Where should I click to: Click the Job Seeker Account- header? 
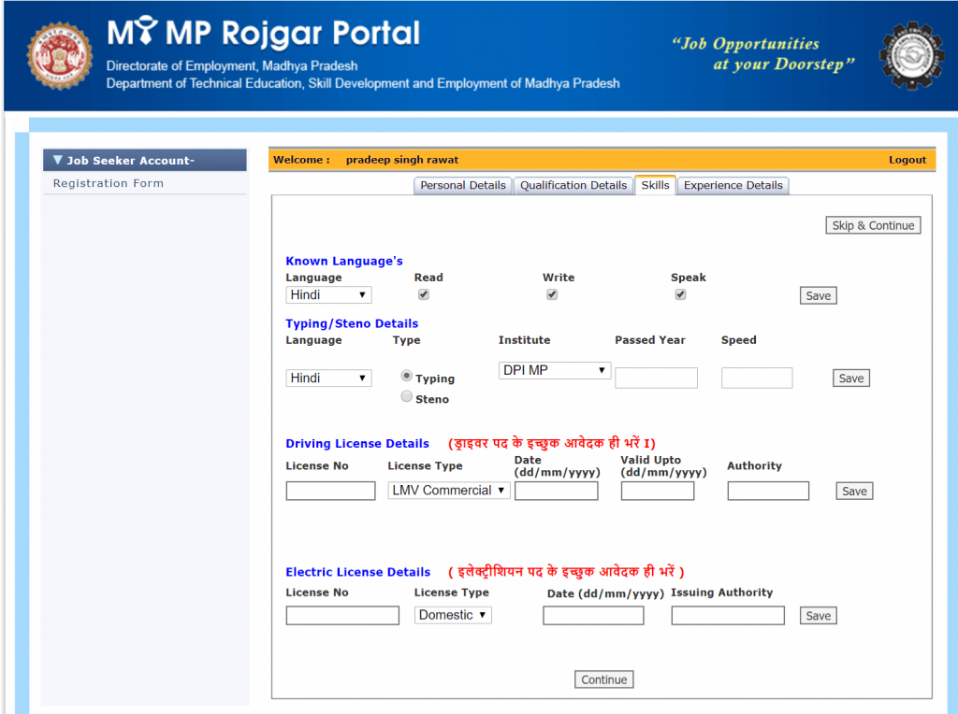[x=145, y=160]
